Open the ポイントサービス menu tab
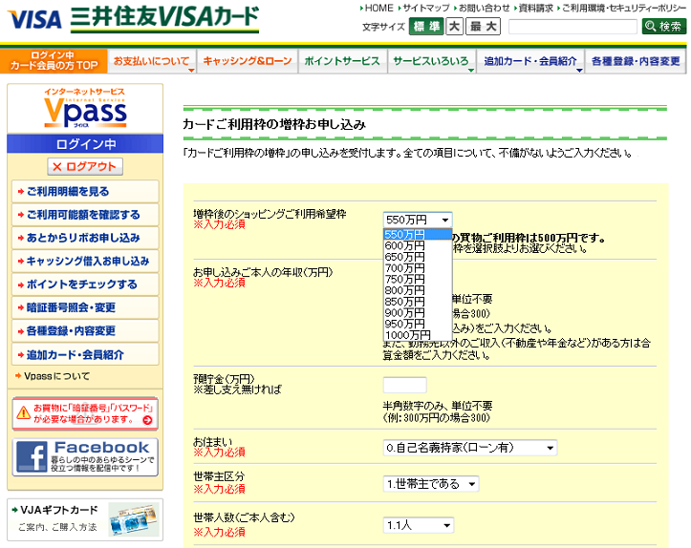The image size is (691, 548). (x=342, y=61)
